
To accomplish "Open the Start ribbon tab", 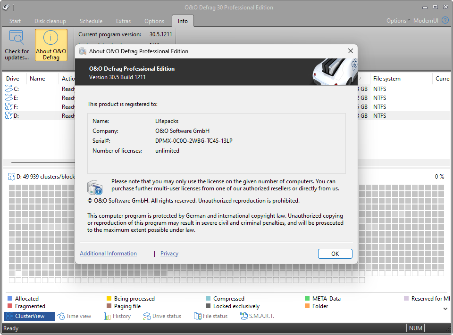I will point(15,21).
